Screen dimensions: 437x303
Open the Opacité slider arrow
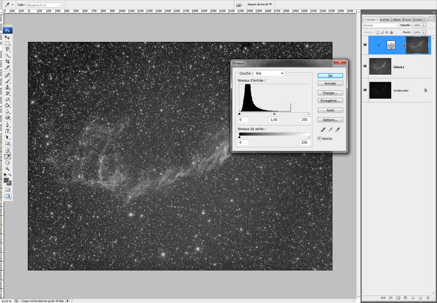click(423, 25)
